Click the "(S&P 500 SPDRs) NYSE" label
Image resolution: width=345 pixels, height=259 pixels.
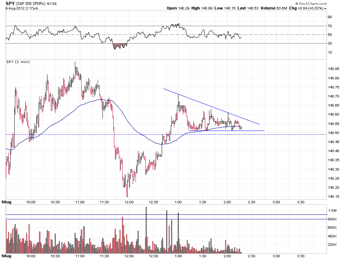point(36,4)
